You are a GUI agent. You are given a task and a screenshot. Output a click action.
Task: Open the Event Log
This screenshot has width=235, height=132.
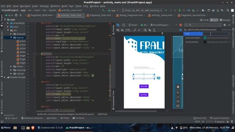click(x=200, y=118)
